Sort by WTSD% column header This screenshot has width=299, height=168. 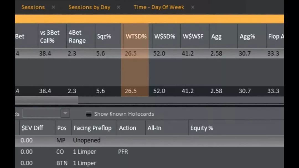click(x=136, y=36)
